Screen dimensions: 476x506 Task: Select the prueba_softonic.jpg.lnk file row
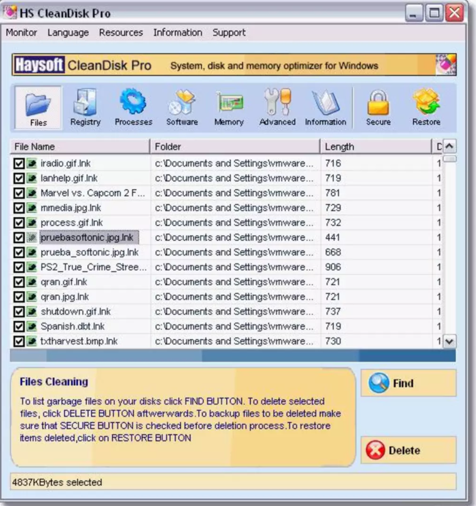(90, 252)
